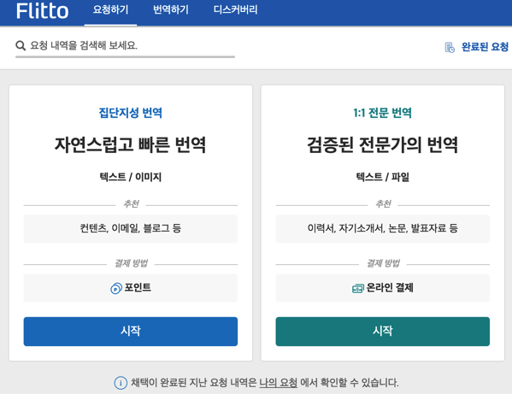Click 컨텐츠, 이메일, 블로그 등 text
512x394 pixels.
(x=130, y=228)
